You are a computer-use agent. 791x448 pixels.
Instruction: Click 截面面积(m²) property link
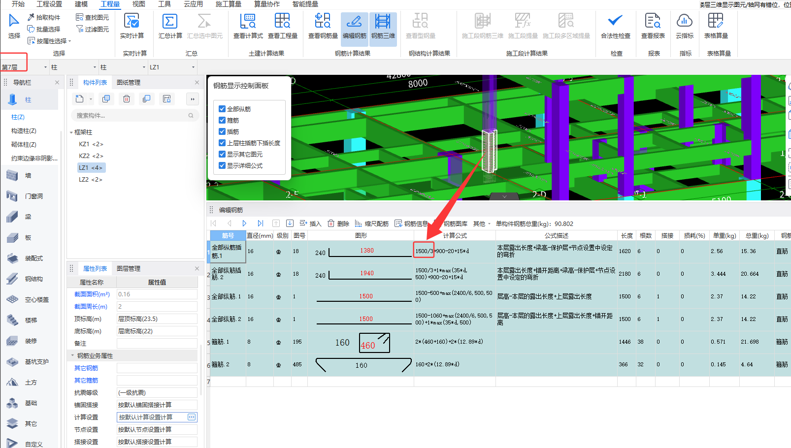tap(92, 294)
